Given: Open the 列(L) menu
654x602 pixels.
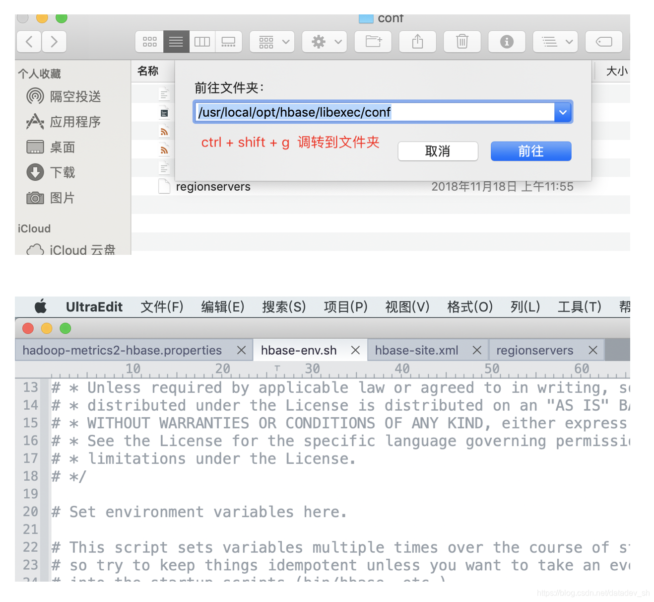Looking at the screenshot, I should pos(525,307).
